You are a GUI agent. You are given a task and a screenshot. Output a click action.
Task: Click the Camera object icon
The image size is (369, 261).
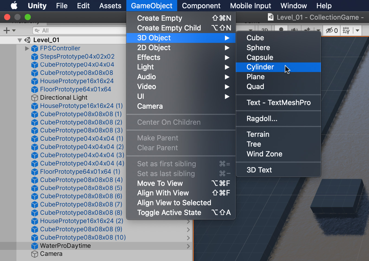coord(34,254)
